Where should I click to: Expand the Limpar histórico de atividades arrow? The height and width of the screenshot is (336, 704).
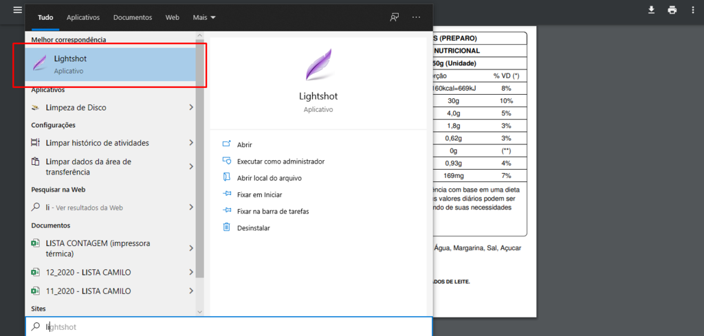click(191, 142)
